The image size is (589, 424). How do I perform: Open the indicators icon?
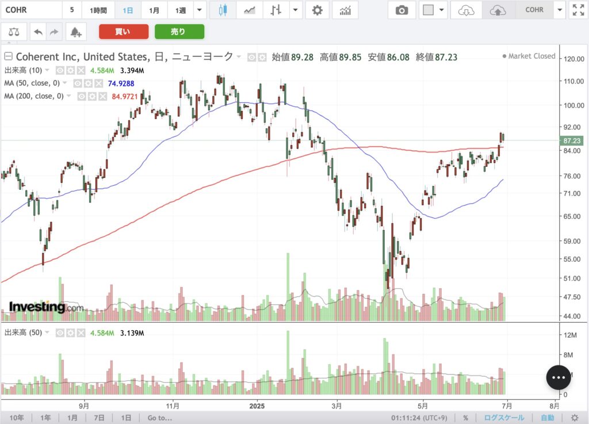click(345, 10)
